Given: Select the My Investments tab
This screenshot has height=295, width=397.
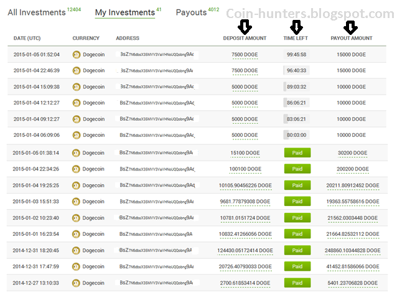Looking at the screenshot, I should 125,12.
